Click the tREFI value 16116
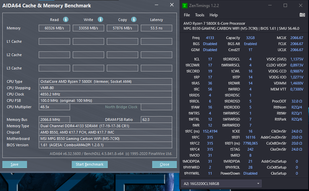The width and height of the screenshot is (309, 191). (250, 137)
